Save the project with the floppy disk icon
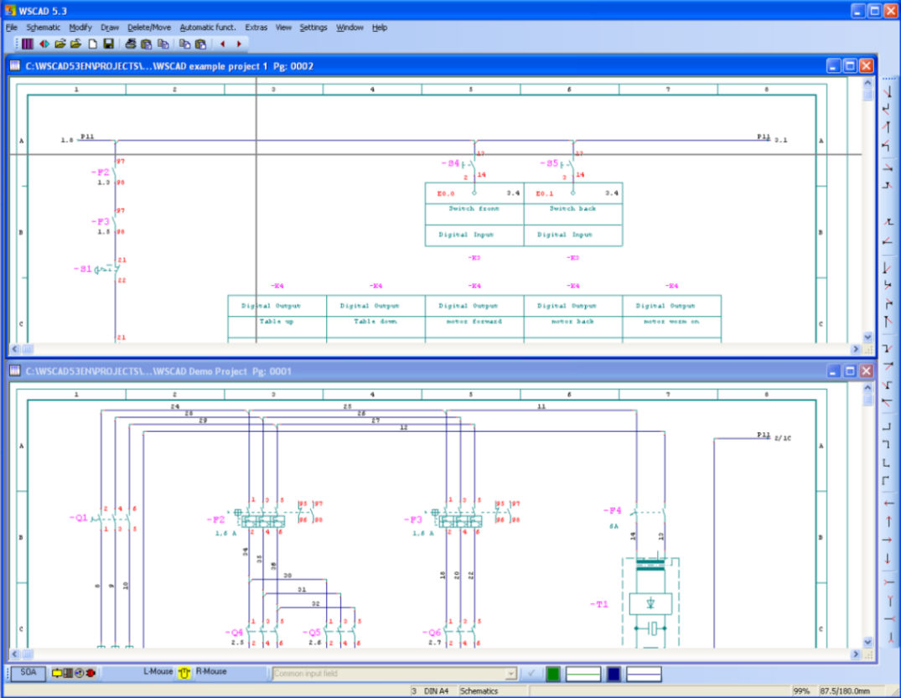 [108, 44]
